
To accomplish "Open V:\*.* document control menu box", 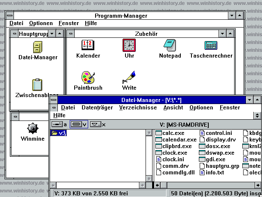I will [54, 107].
